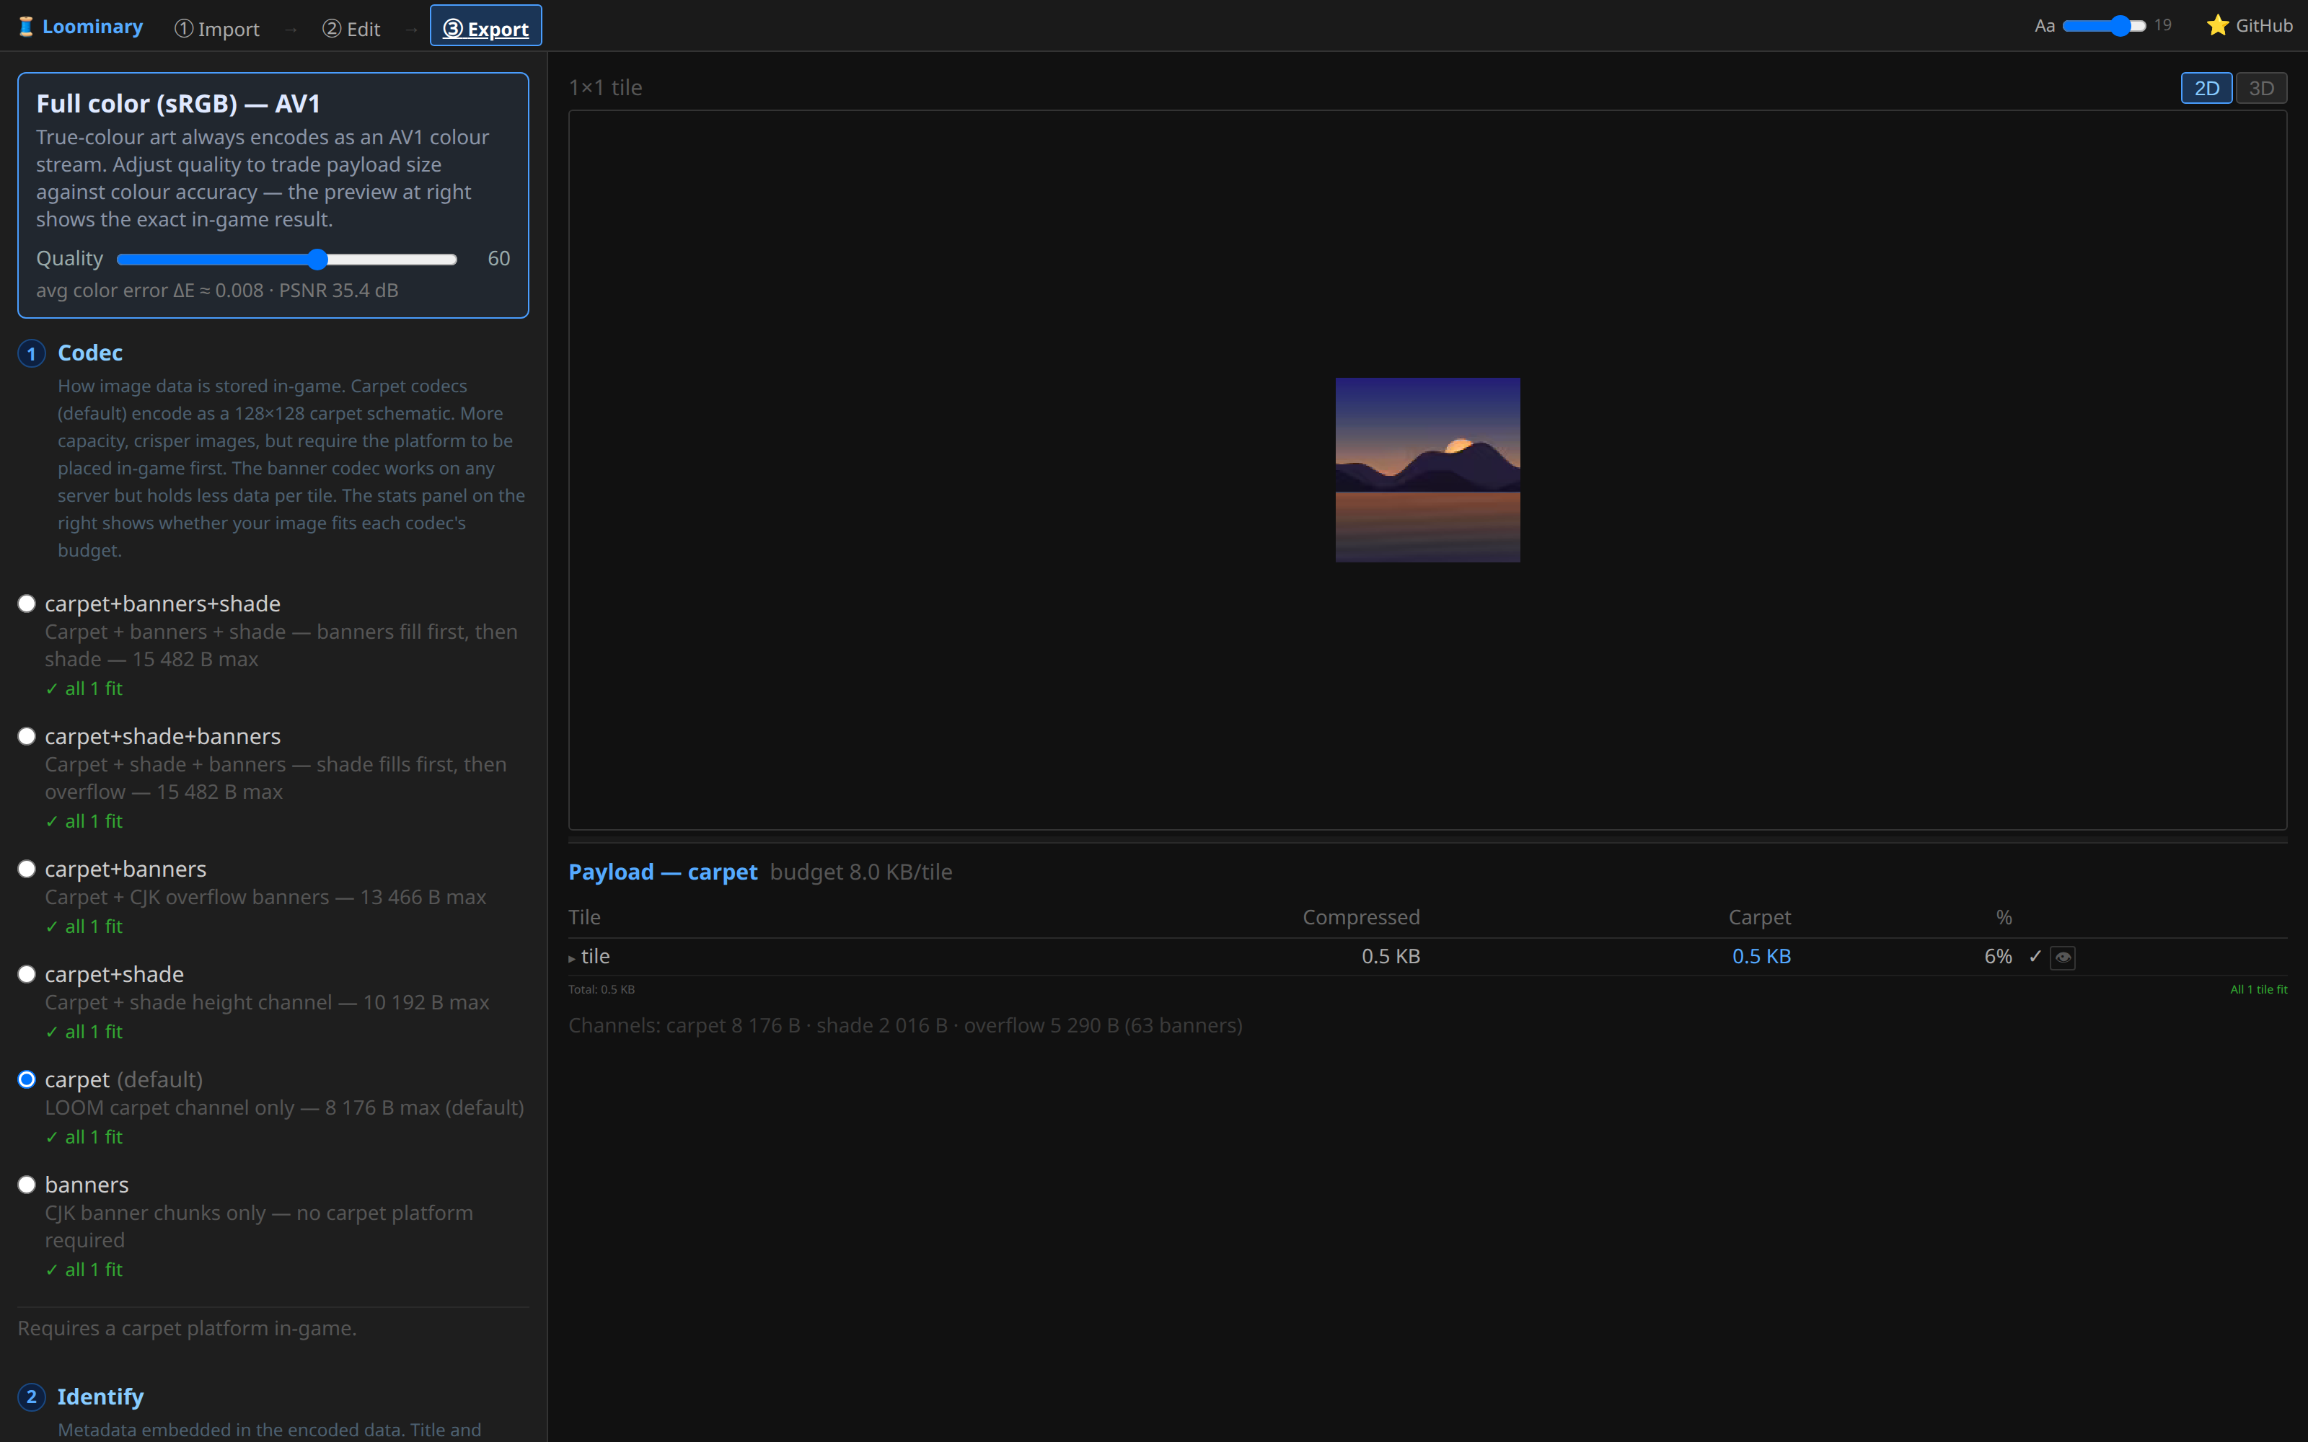Click the 'budget 8.0 KB/tile' label

[x=861, y=872]
